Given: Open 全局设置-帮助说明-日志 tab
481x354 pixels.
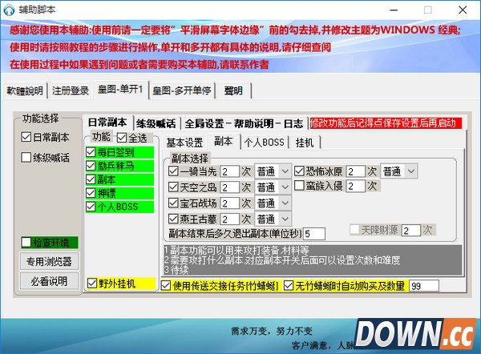Looking at the screenshot, I should click(x=244, y=123).
